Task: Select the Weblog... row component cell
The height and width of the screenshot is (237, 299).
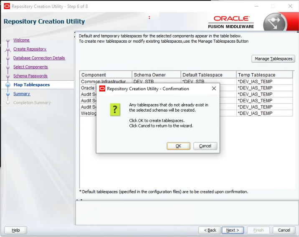Action: coord(88,113)
